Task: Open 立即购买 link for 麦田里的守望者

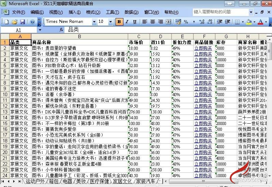Action: pyautogui.click(x=203, y=48)
